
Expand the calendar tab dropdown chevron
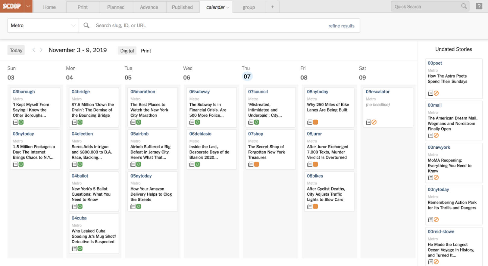pos(228,8)
